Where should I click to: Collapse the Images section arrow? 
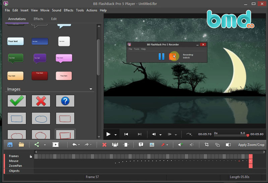click(x=91, y=89)
